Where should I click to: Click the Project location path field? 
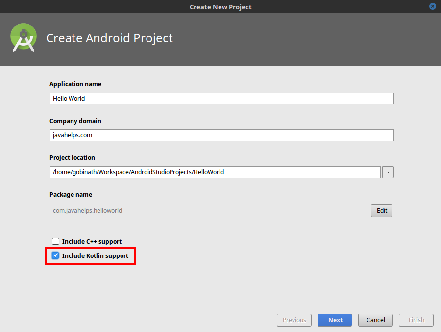point(215,172)
